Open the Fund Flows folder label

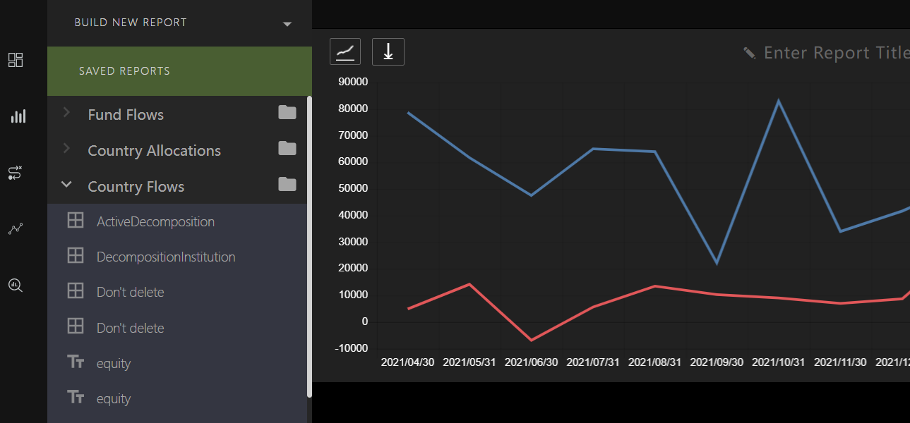(126, 114)
